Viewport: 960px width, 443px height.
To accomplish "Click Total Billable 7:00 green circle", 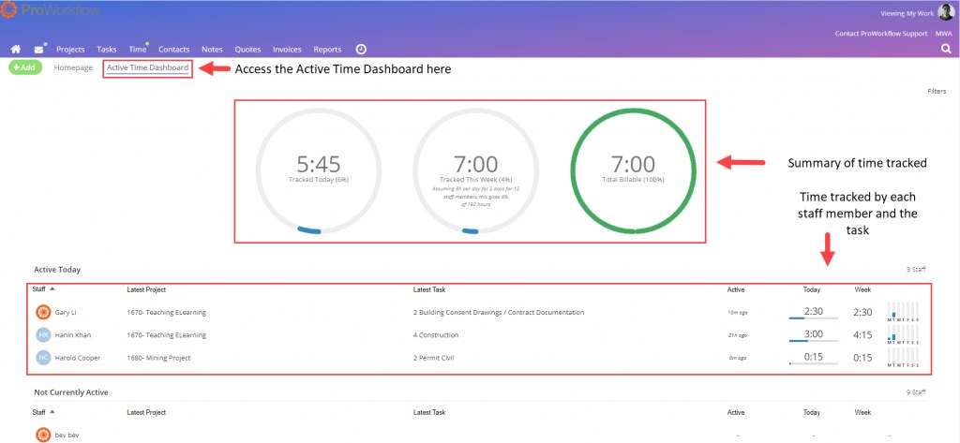I will [633, 170].
